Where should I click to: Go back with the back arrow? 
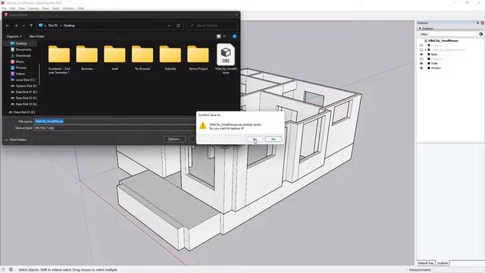coord(8,26)
